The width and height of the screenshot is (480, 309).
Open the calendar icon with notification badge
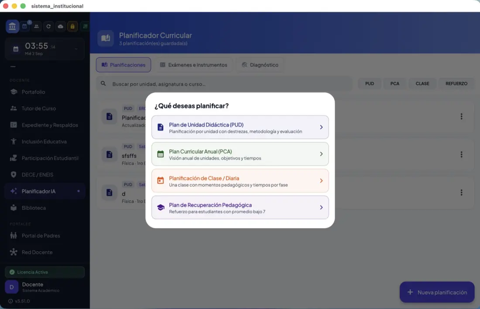25,26
